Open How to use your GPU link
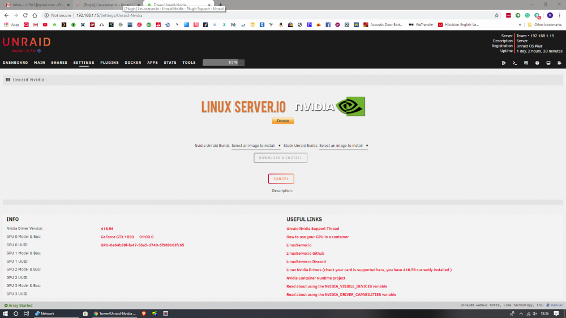Image resolution: width=566 pixels, height=318 pixels. click(318, 237)
